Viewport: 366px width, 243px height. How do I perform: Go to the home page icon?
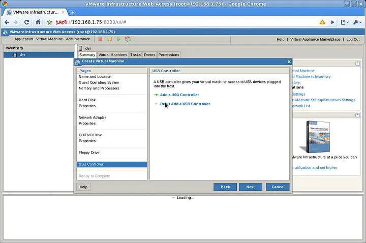pyautogui.click(x=38, y=22)
